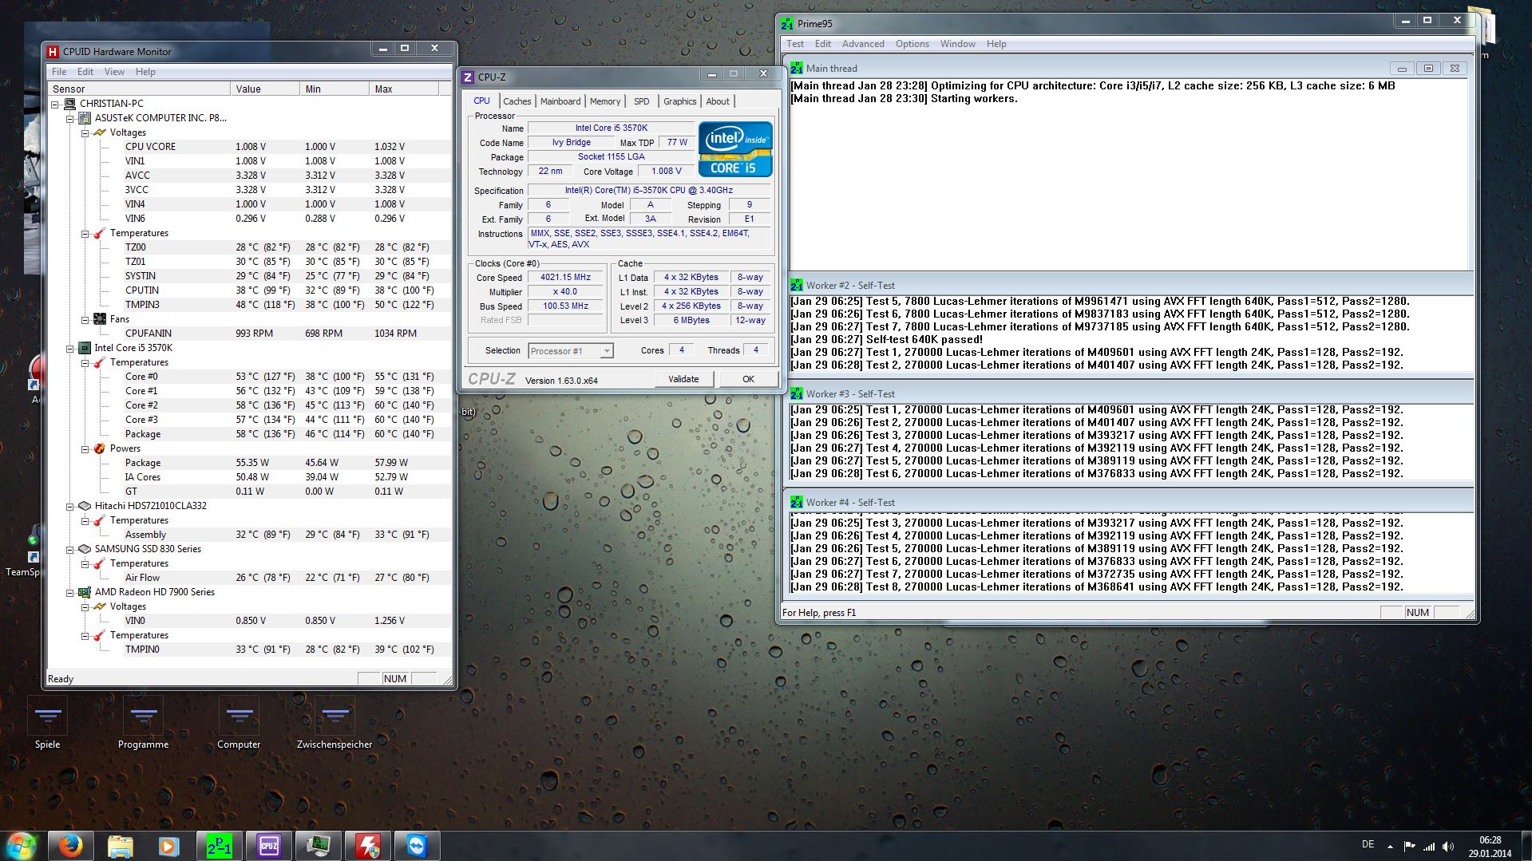
Task: Collapse the AMD Radeon HD 7900 Series node
Action: (70, 592)
